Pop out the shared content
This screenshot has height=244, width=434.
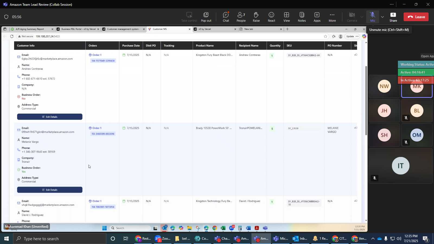tap(206, 17)
